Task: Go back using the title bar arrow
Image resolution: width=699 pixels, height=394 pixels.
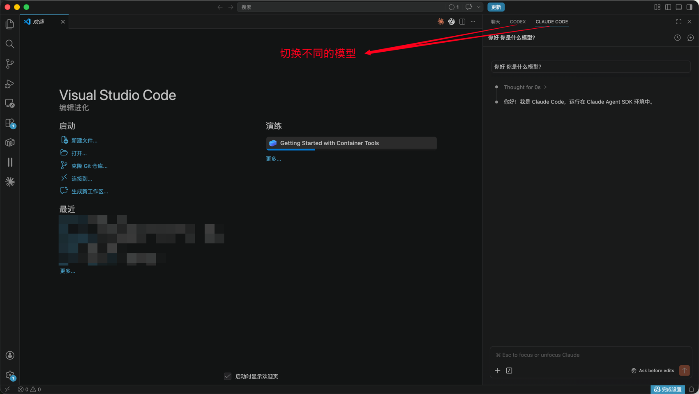Action: (x=220, y=7)
